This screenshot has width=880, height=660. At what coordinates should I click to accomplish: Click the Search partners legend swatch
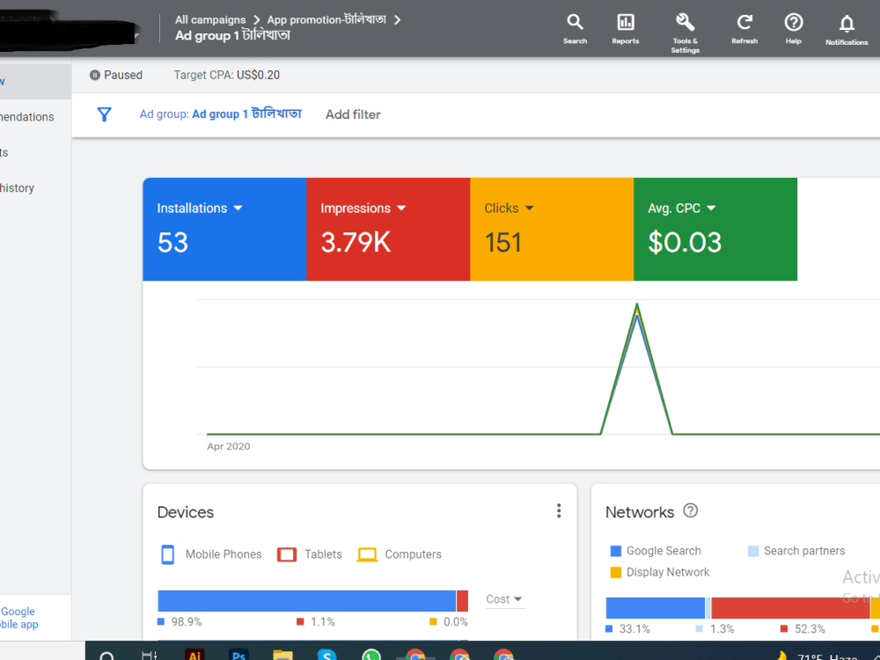click(x=753, y=551)
